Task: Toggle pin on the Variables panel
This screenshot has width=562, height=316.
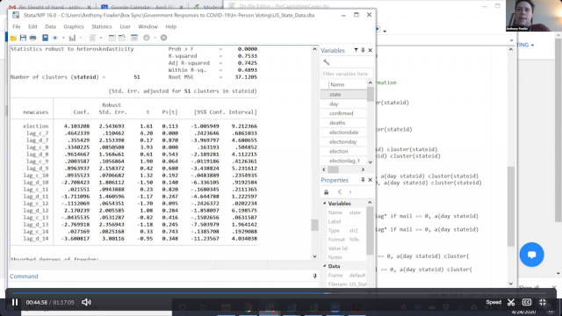Action: click(363, 51)
